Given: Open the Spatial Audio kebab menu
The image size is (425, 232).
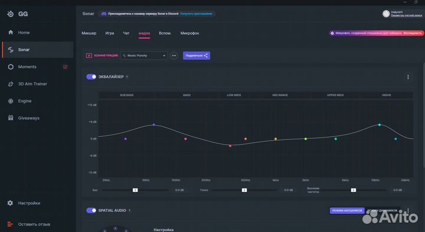Looking at the screenshot, I should tap(408, 210).
